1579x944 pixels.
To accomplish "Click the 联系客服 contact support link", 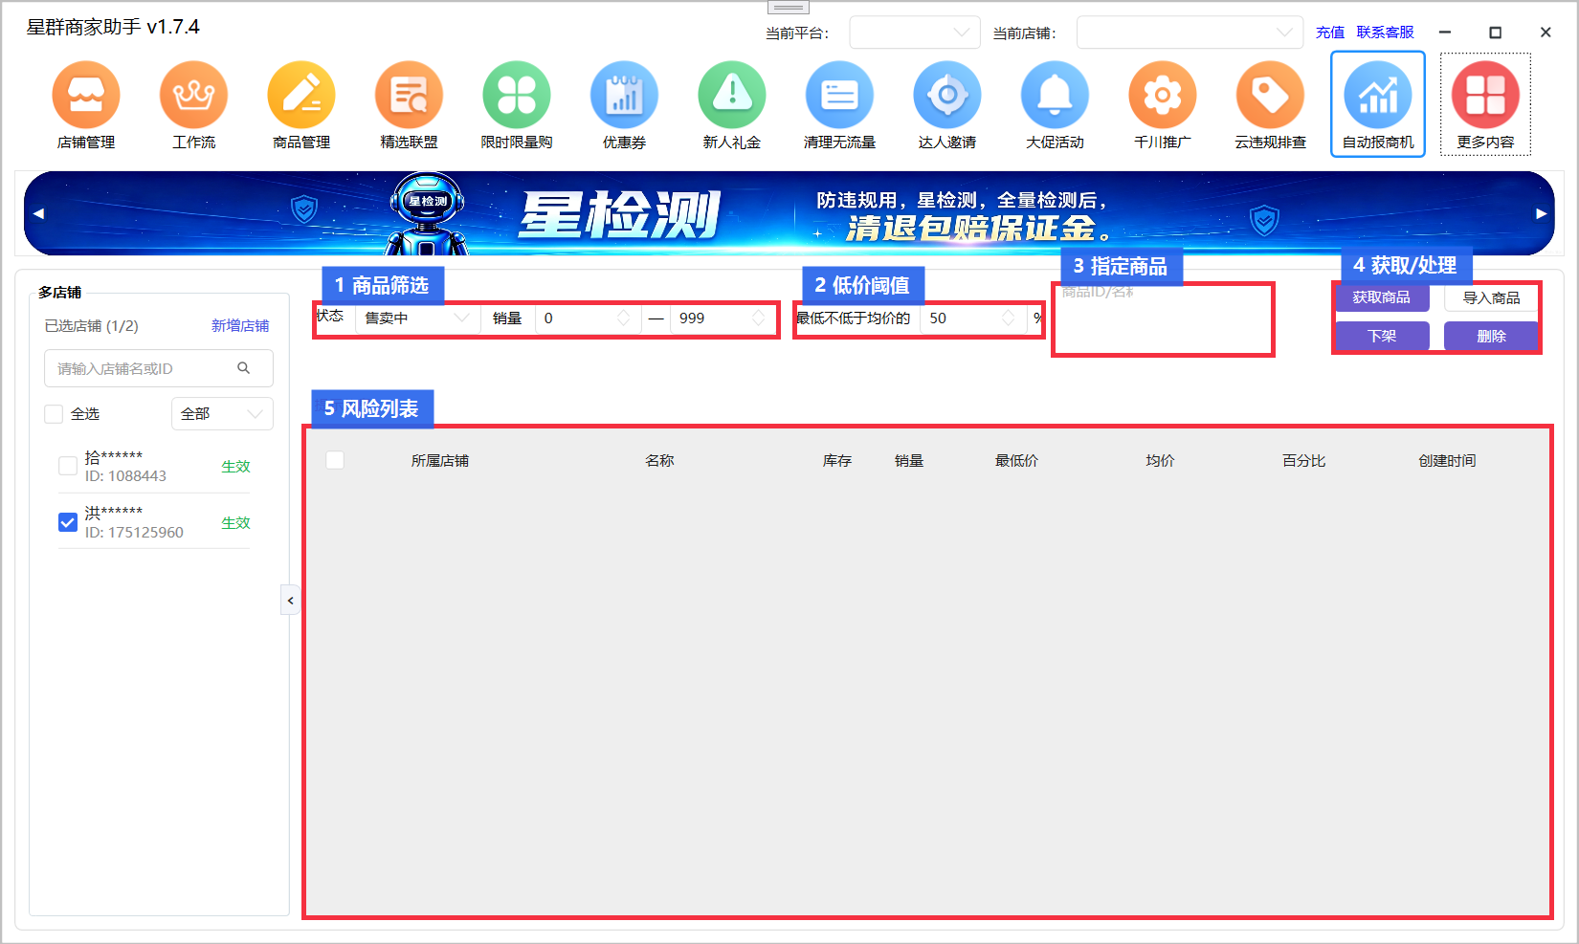I will pyautogui.click(x=1386, y=33).
